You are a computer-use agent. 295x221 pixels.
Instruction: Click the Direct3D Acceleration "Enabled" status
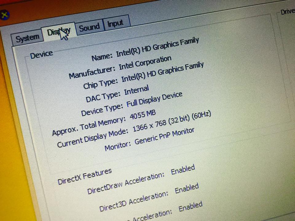point(187,188)
